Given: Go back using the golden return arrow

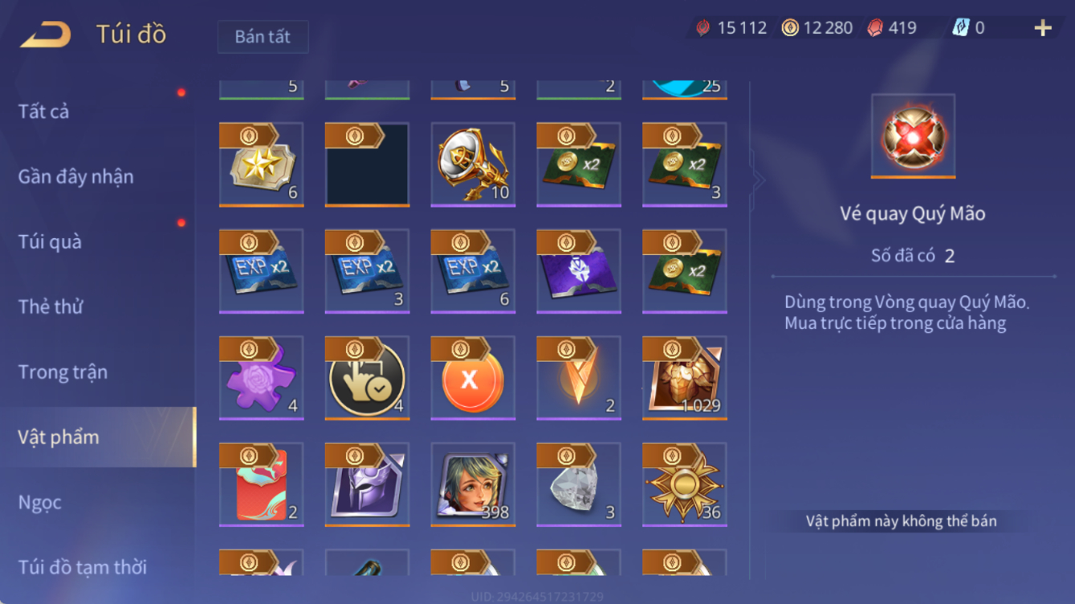Looking at the screenshot, I should [x=46, y=34].
